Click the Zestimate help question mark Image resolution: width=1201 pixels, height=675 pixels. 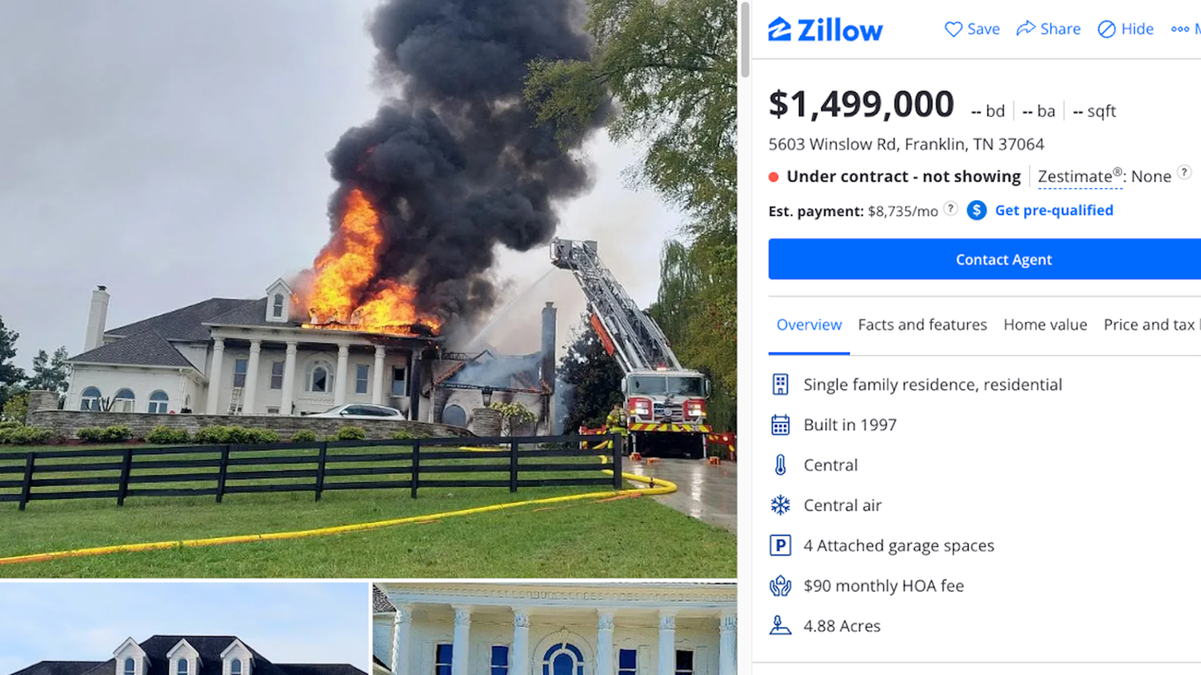click(1184, 172)
